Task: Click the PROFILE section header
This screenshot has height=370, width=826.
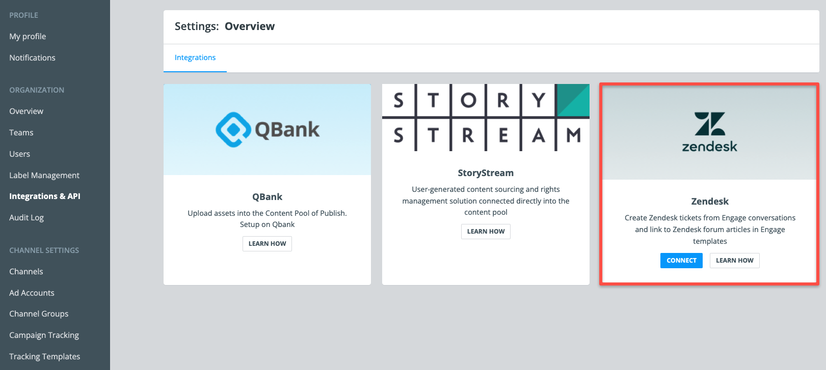Action: [x=23, y=15]
